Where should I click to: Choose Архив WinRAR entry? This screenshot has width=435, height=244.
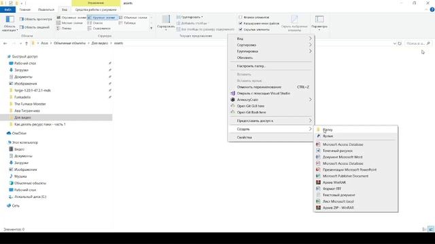click(355, 182)
